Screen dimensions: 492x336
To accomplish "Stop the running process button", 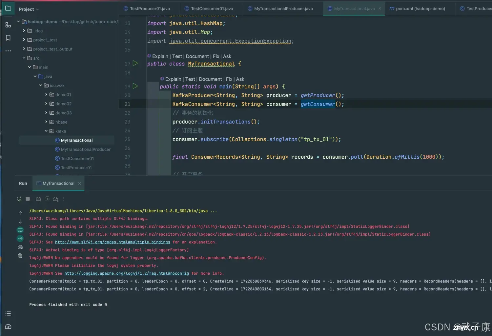I will click(28, 199).
